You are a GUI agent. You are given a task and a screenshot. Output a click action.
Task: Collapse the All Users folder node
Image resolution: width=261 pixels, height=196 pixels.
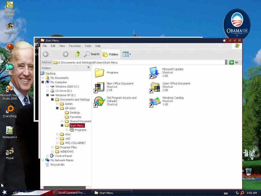click(57, 108)
